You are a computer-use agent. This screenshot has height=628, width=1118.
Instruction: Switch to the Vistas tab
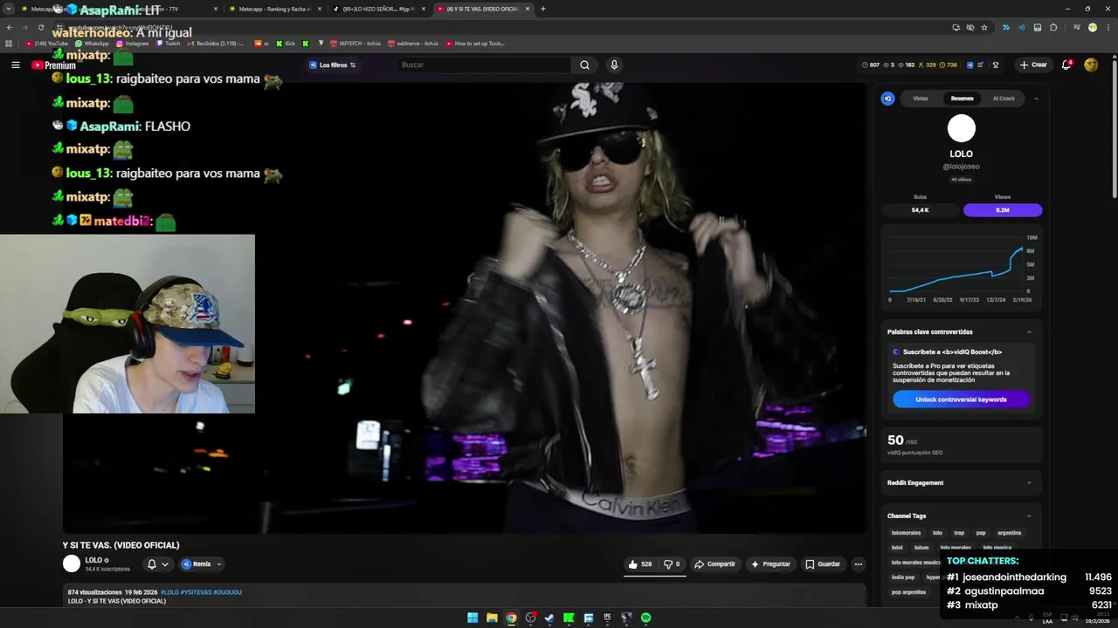921,99
